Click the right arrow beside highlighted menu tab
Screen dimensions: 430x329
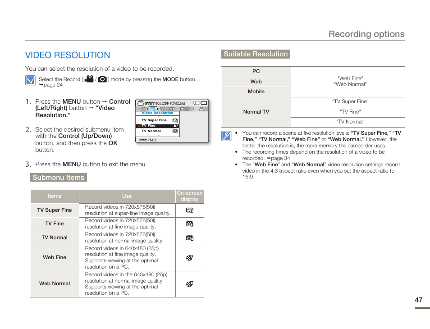[158, 109]
